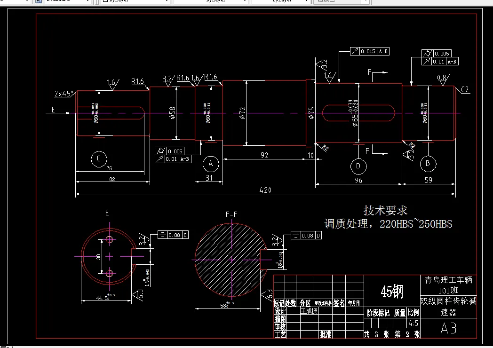Click overall length dimension 420
This screenshot has width=493, height=348.
tap(265, 190)
